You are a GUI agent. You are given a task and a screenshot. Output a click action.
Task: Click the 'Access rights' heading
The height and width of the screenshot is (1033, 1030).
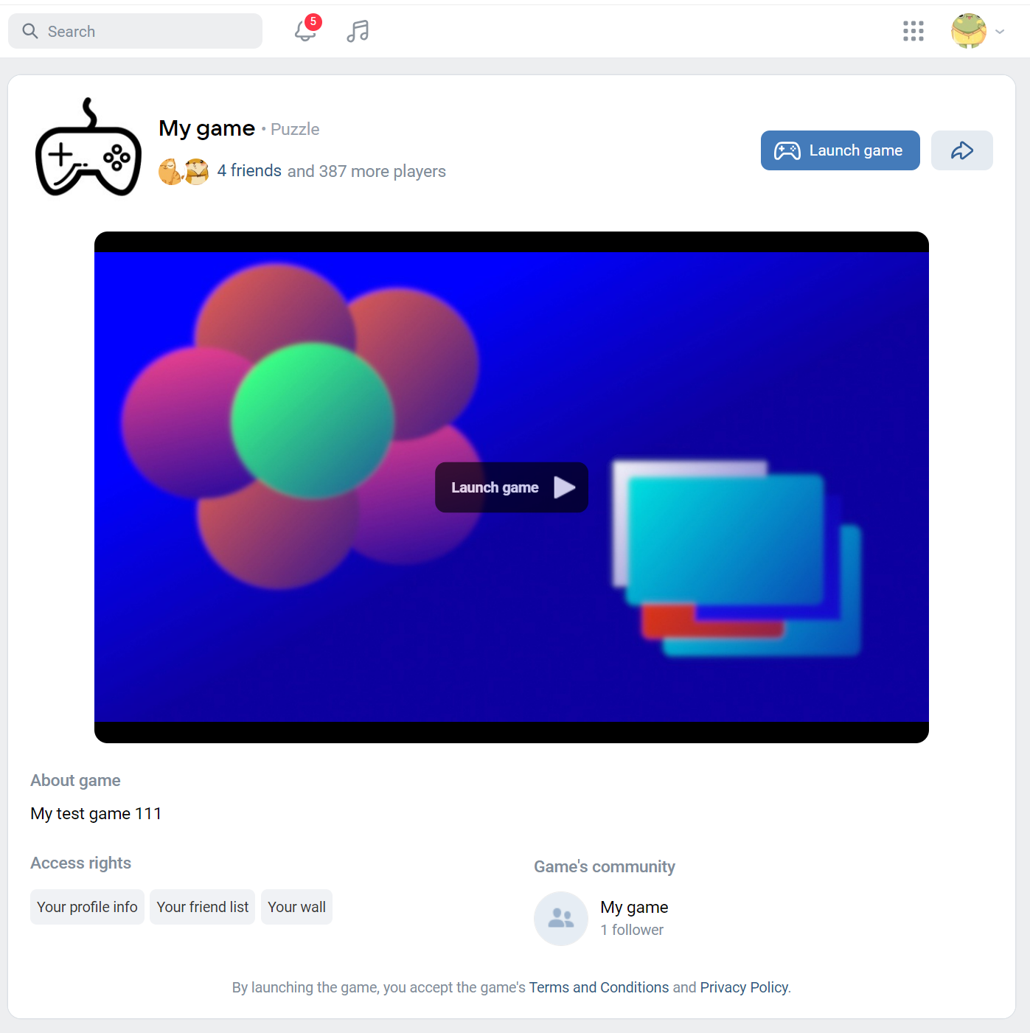coord(81,863)
